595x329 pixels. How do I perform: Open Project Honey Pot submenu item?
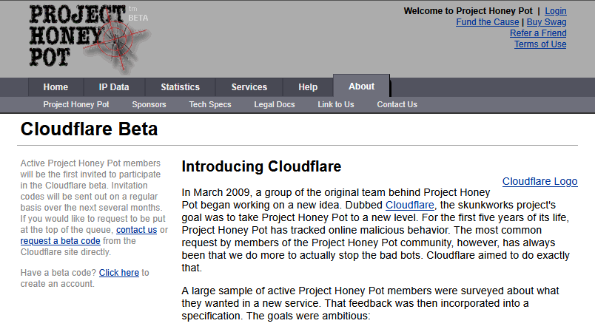(76, 104)
